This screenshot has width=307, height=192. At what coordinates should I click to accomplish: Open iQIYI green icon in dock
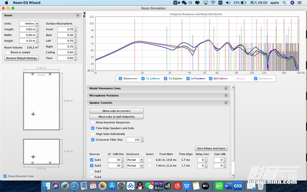pyautogui.click(x=219, y=186)
